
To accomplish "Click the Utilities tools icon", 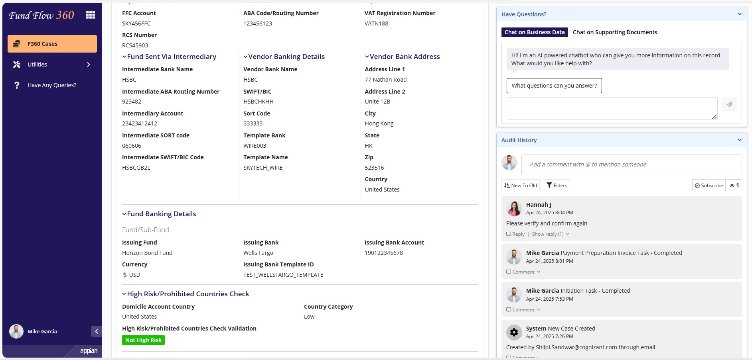I will pyautogui.click(x=17, y=65).
